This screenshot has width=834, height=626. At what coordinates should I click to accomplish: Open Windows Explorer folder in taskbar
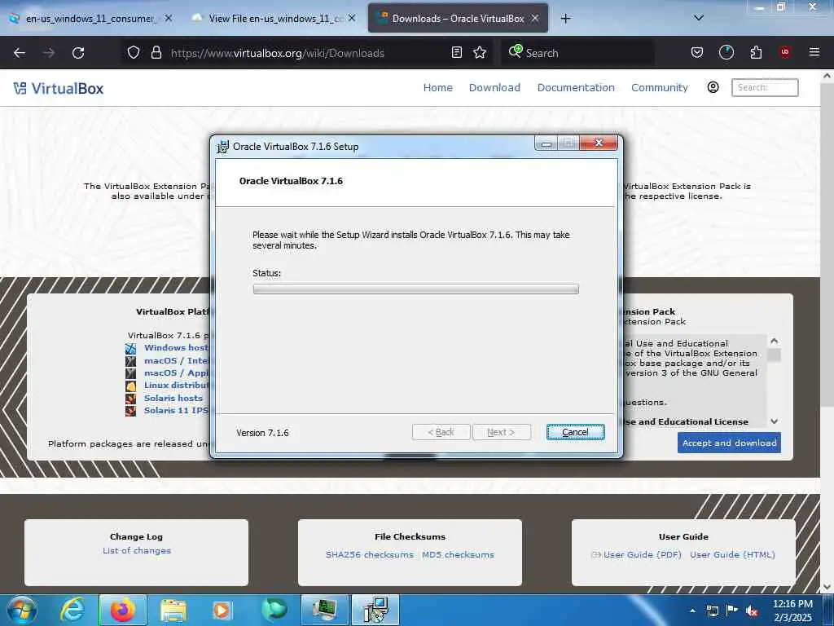pos(173,610)
